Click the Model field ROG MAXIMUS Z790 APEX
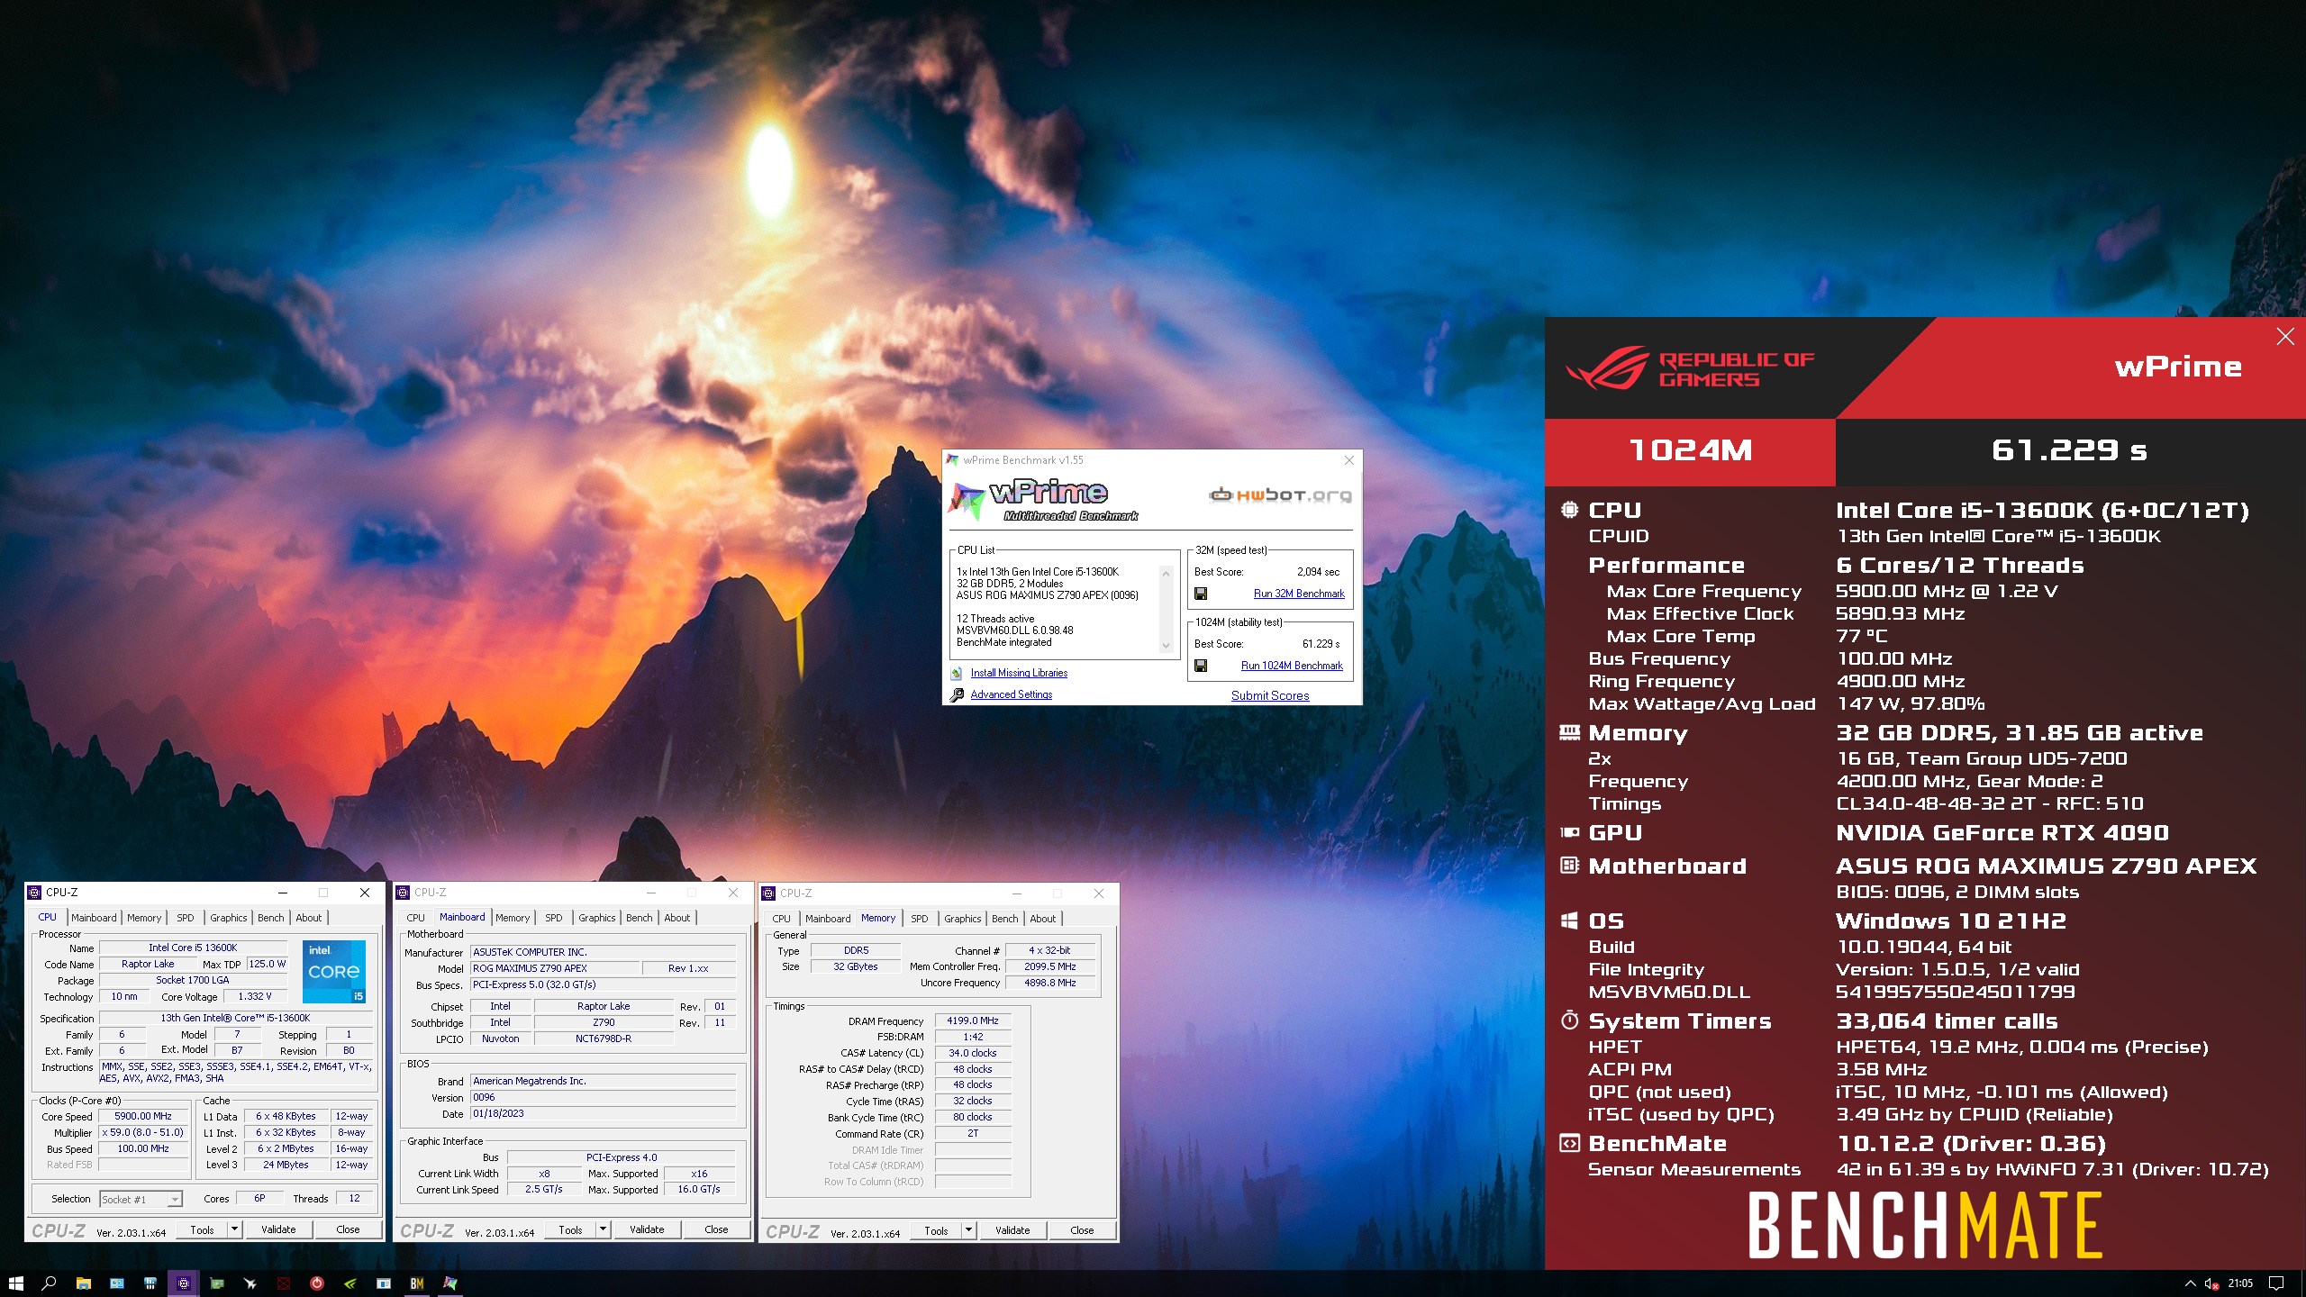Viewport: 2306px width, 1297px height. click(555, 968)
